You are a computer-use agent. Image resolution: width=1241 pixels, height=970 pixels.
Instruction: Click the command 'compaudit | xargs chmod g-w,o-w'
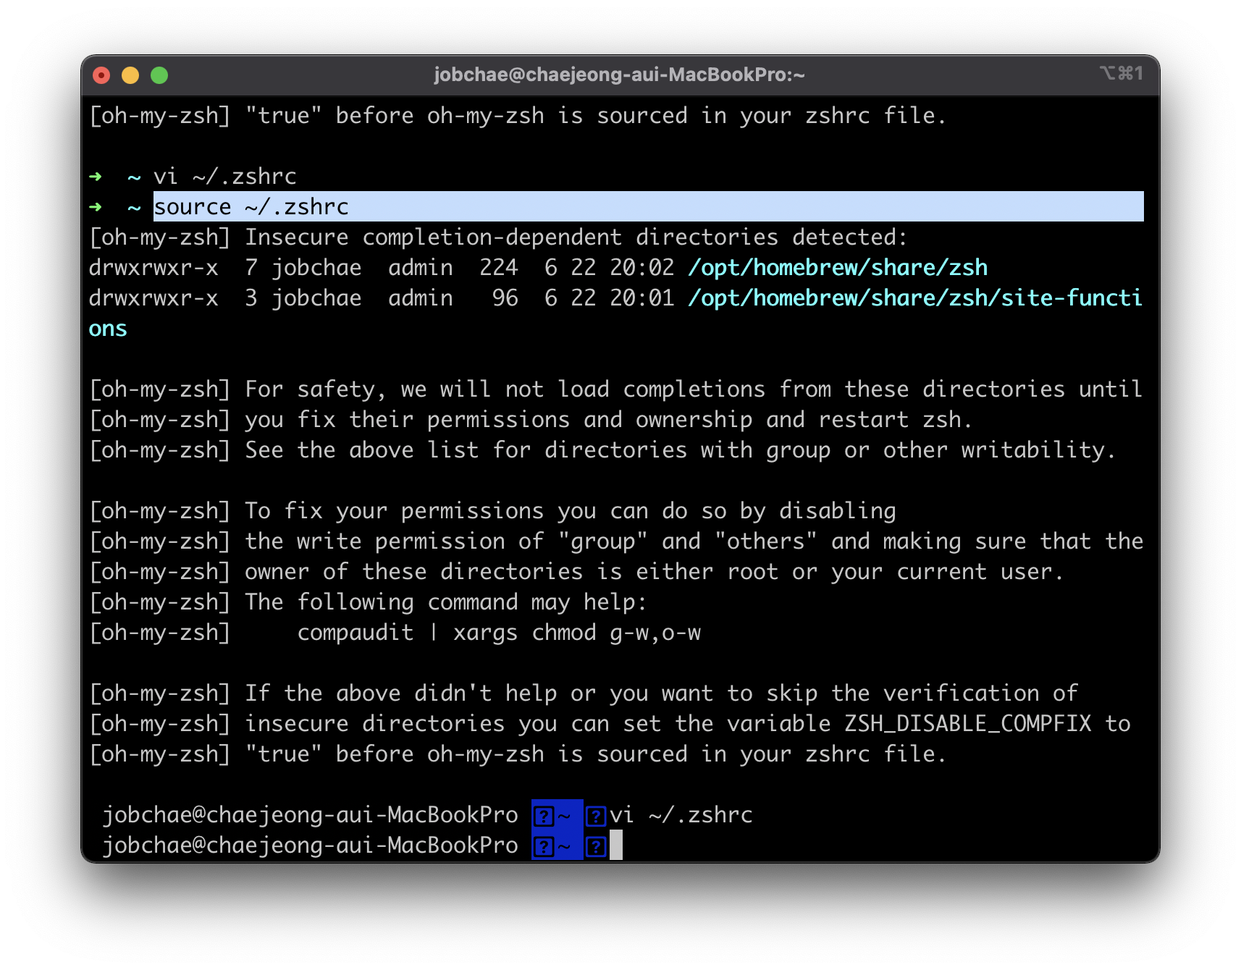tap(499, 633)
